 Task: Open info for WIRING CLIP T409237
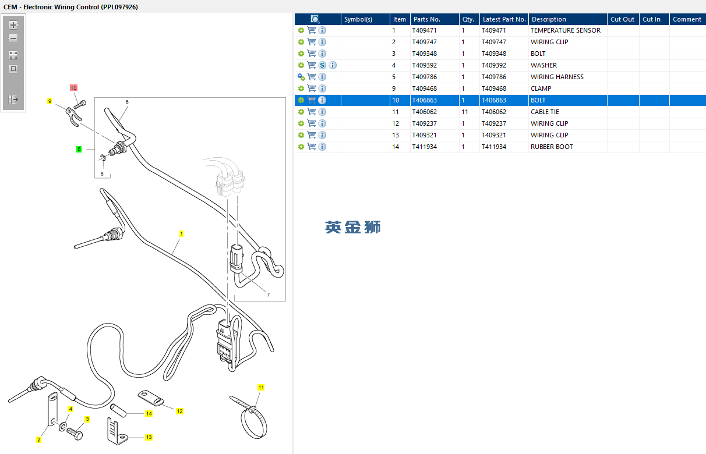click(322, 123)
